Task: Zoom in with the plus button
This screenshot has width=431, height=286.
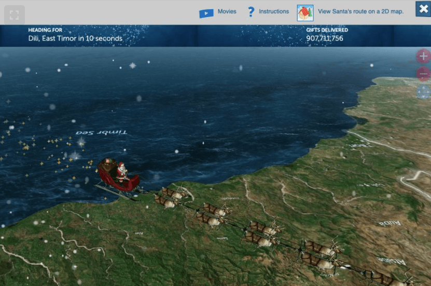Action: click(x=423, y=57)
